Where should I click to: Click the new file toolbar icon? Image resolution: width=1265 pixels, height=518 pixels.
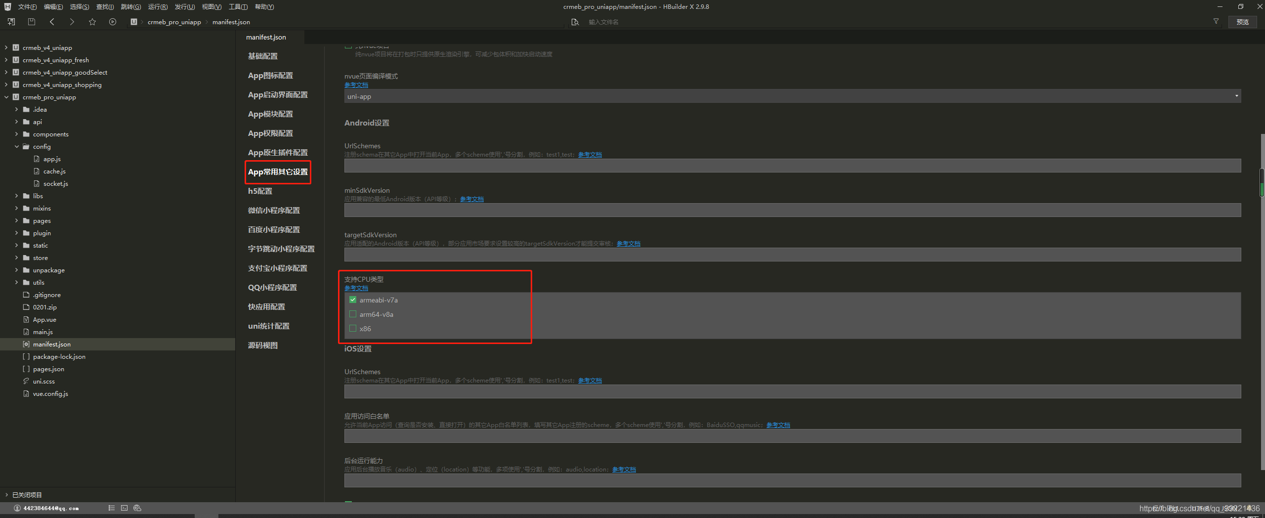(x=11, y=22)
